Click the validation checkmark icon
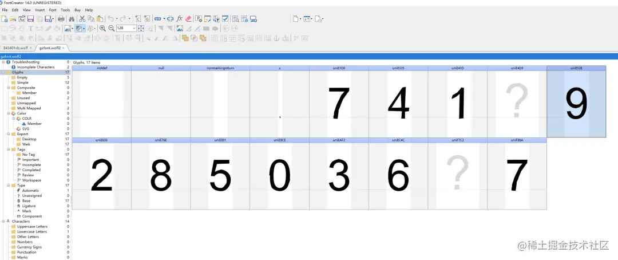618x260 pixels. coord(225,18)
